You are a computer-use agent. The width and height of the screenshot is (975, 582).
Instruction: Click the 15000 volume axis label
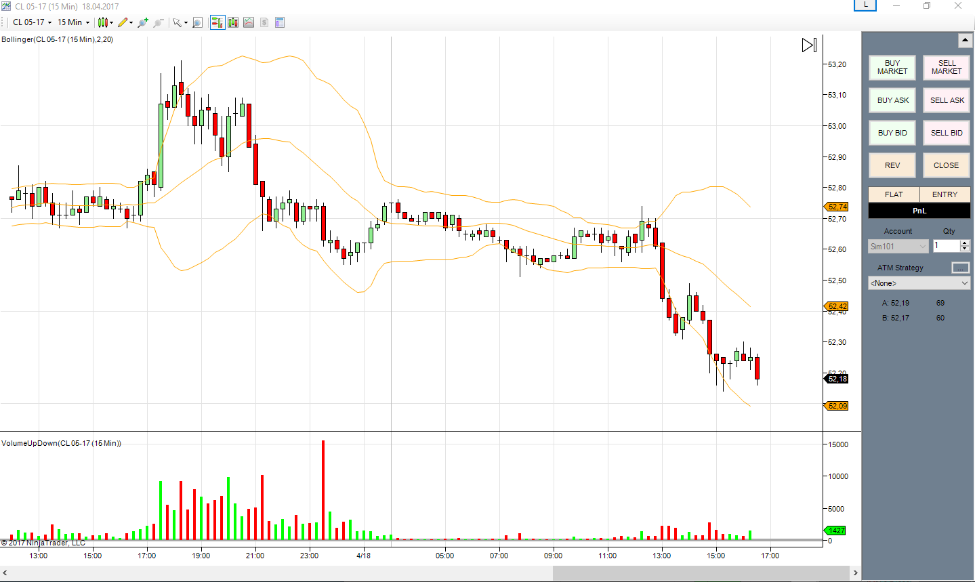838,444
